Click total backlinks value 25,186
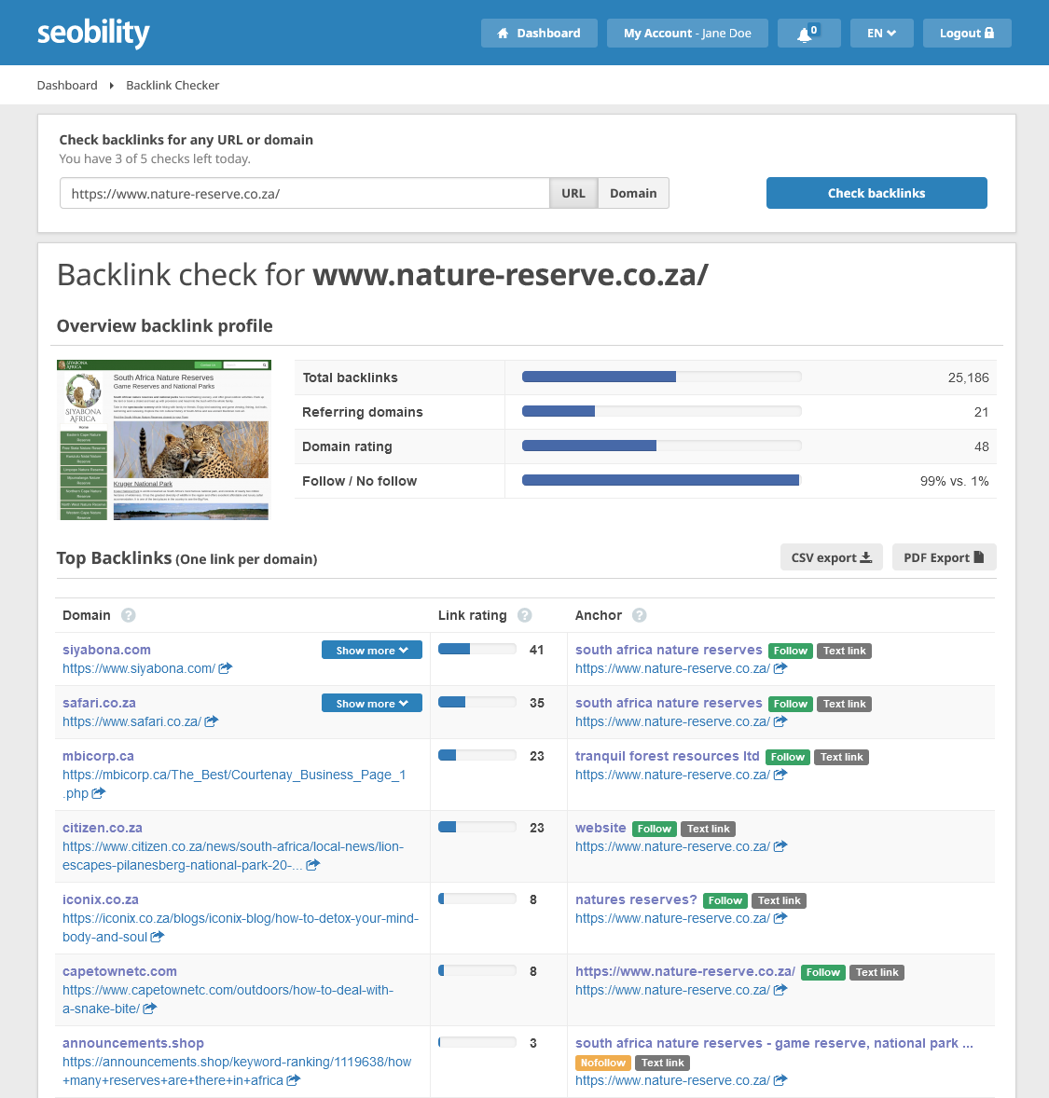The height and width of the screenshot is (1098, 1049). tap(969, 377)
